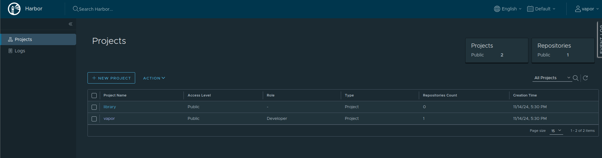The image size is (602, 158).
Task: Click the project filter search icon
Action: [x=576, y=78]
